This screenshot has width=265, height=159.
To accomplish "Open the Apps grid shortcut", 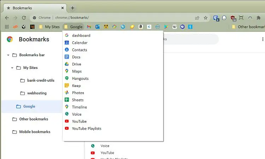I will pos(7,27).
